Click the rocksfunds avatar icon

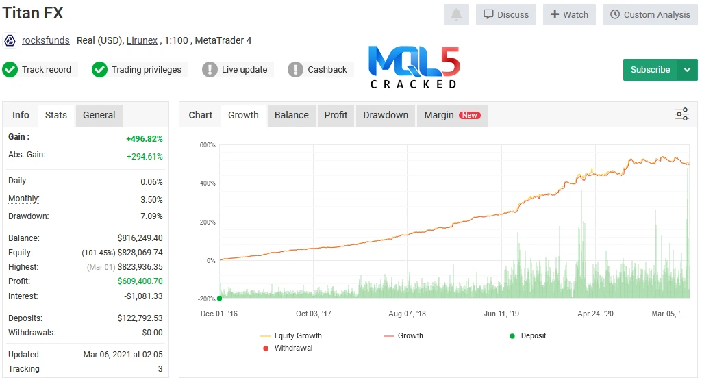pyautogui.click(x=10, y=40)
